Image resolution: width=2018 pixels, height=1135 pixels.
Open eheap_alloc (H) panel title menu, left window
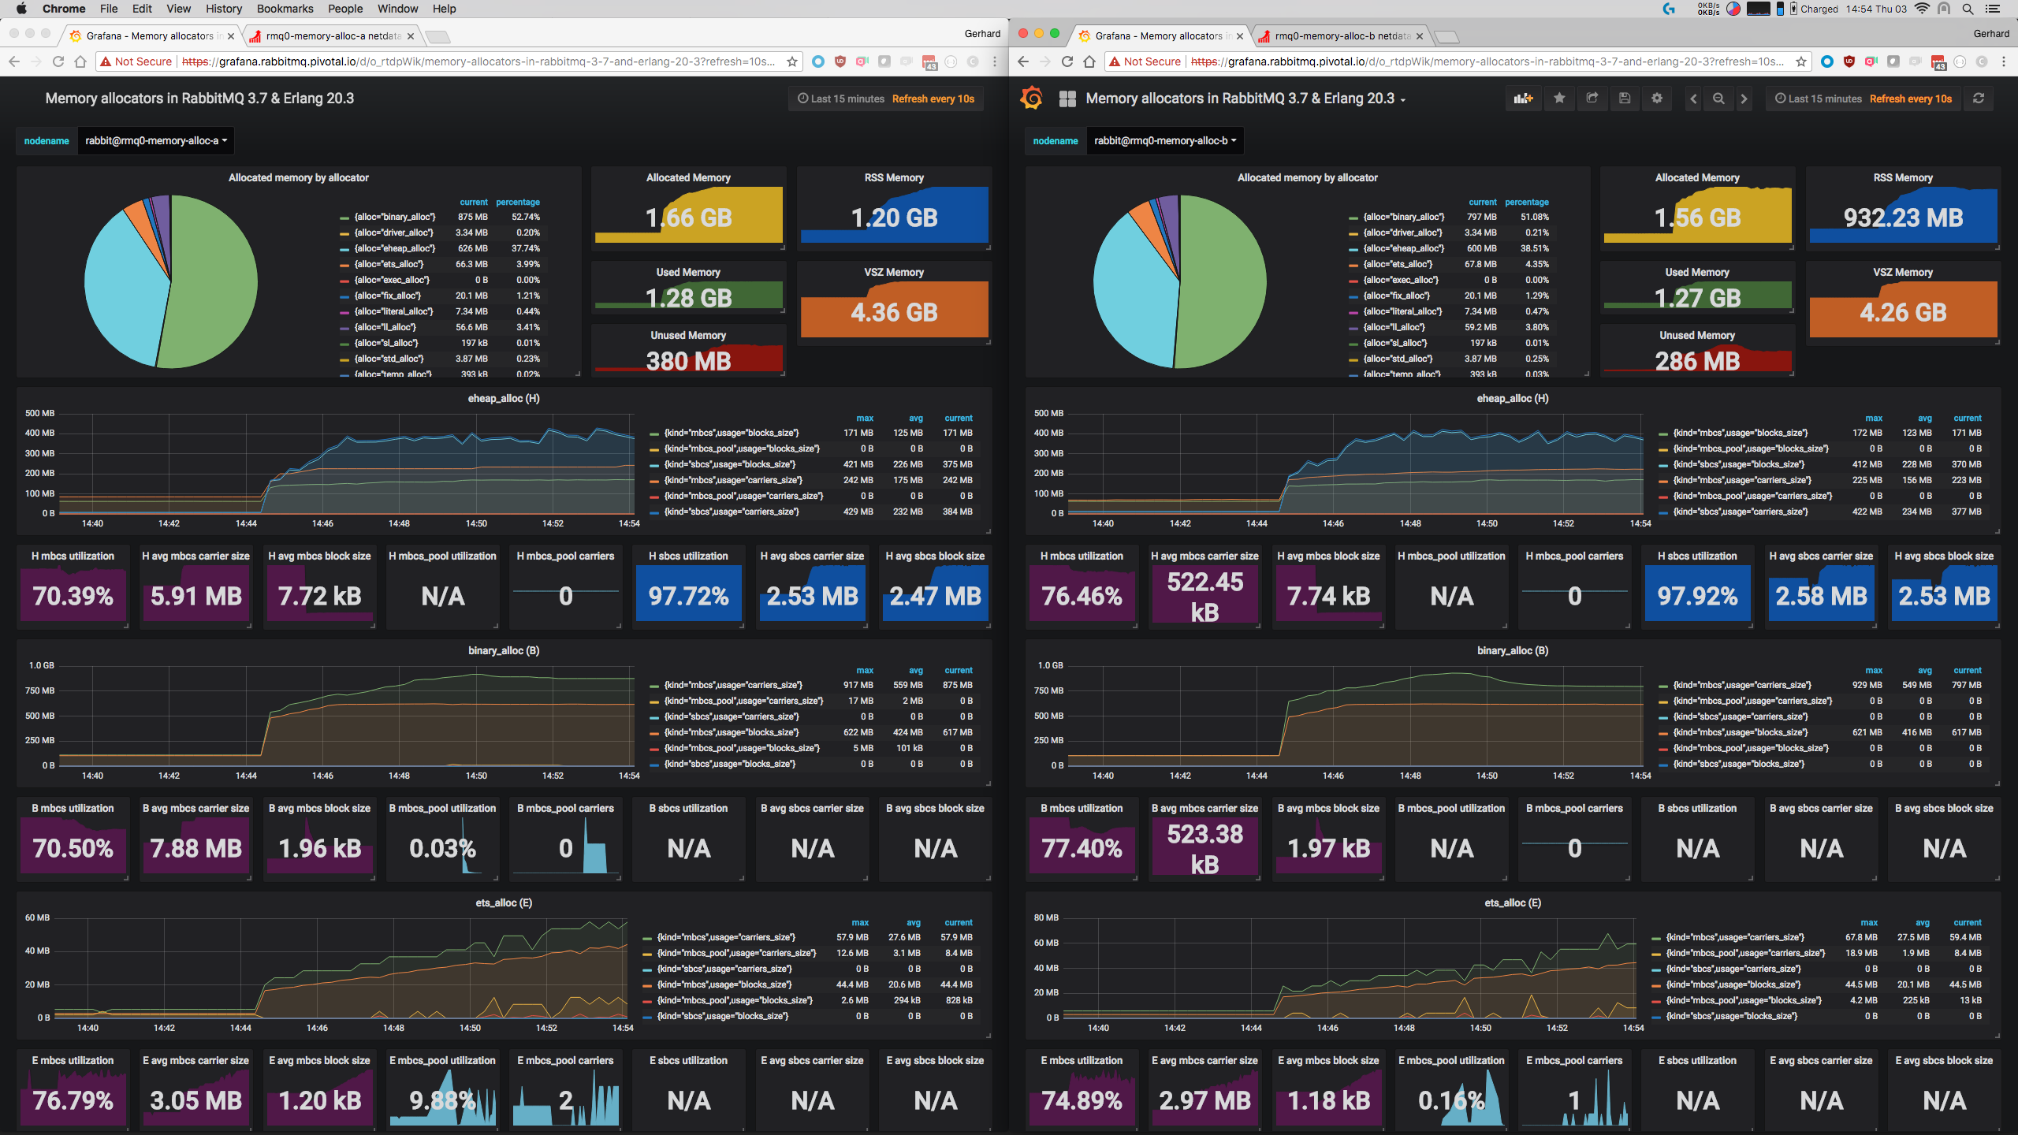[504, 398]
